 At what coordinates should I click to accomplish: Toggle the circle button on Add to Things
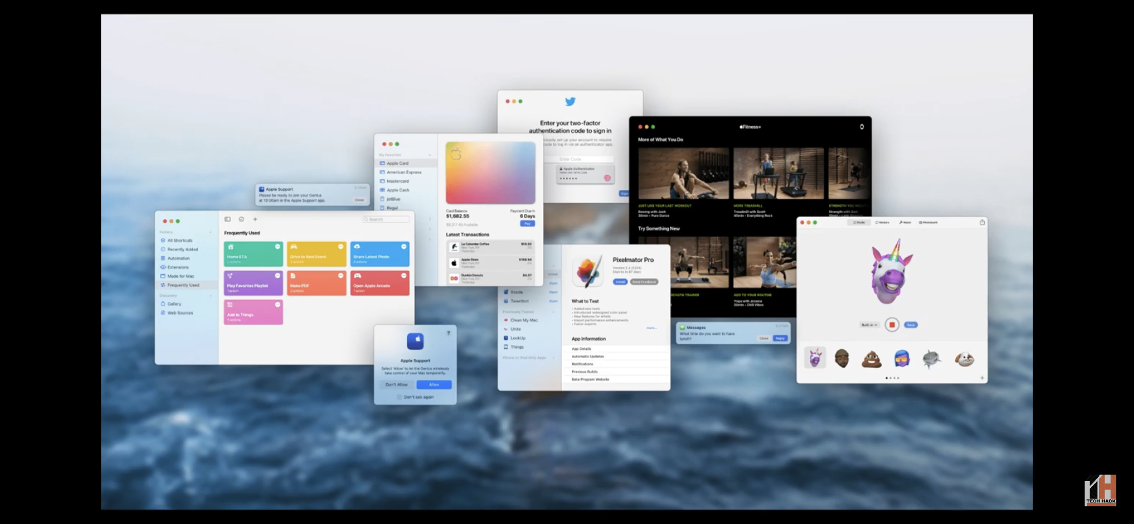point(277,304)
